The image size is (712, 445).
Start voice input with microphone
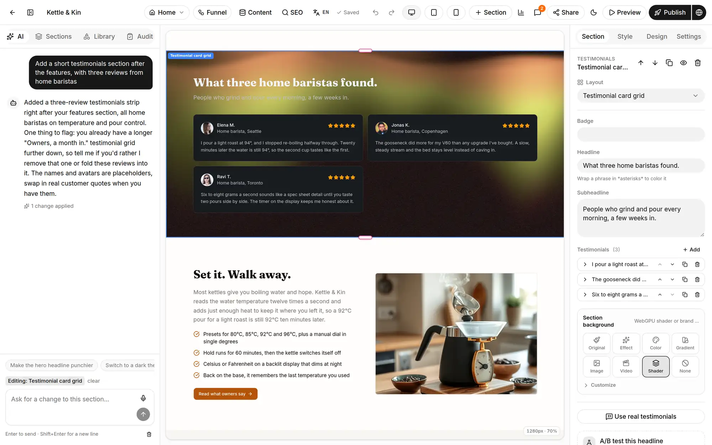click(x=143, y=398)
